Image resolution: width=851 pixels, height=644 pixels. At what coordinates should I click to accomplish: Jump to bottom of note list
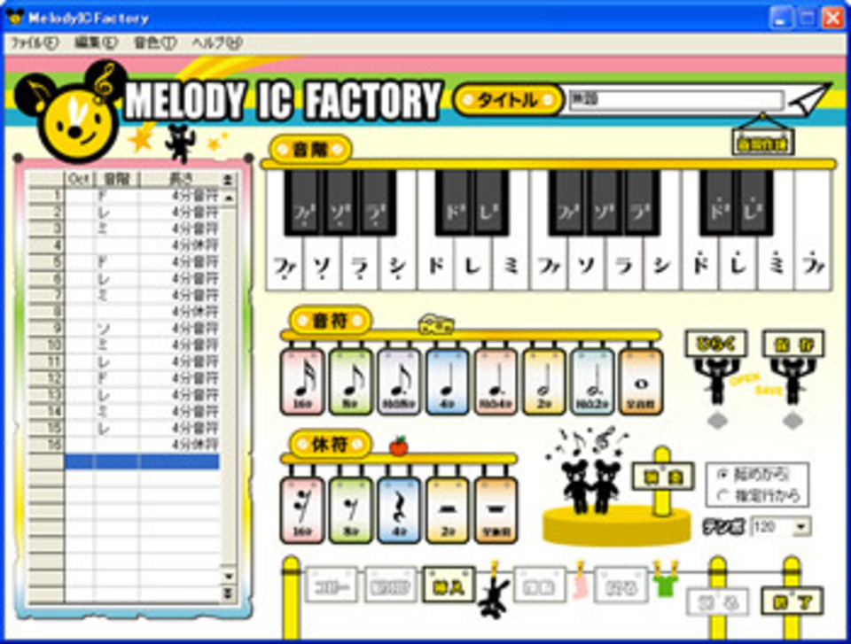(x=229, y=594)
